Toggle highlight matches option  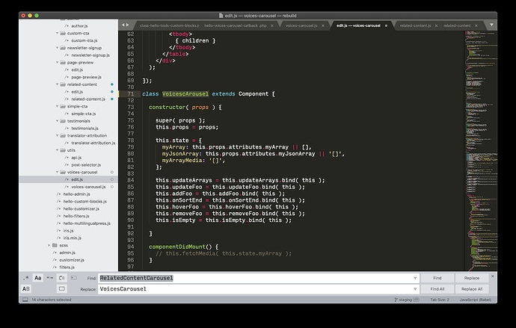61,289
